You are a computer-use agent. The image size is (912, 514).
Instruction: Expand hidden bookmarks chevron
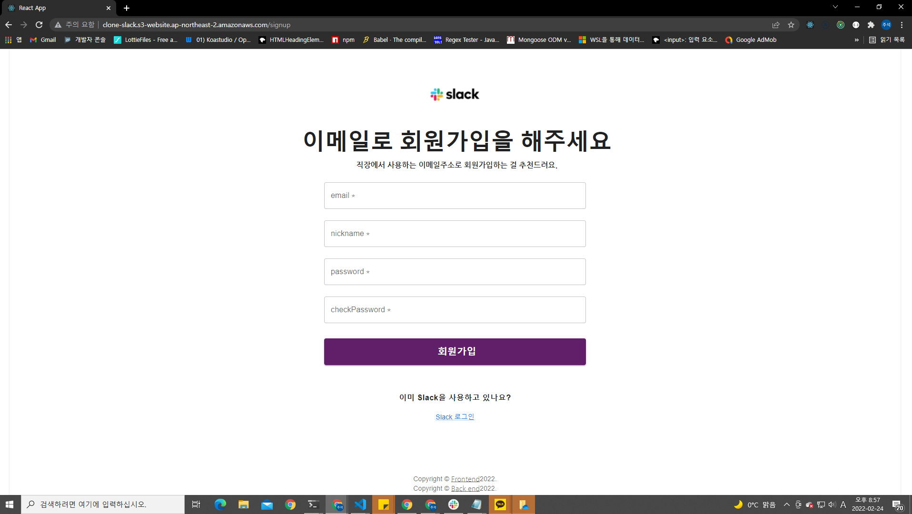[x=857, y=40]
